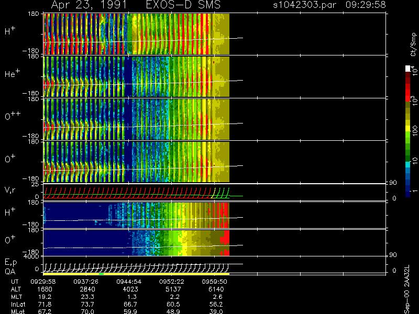This screenshot has height=314, width=419.
Task: Click the "ALT" row label
Action: click(16, 289)
